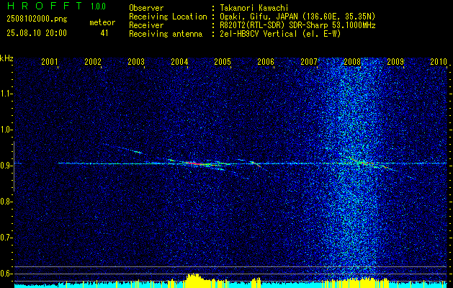The width and height of the screenshot is (453, 288).
Task: Click the 0.6 kHz frequency label
Action: tap(5, 274)
